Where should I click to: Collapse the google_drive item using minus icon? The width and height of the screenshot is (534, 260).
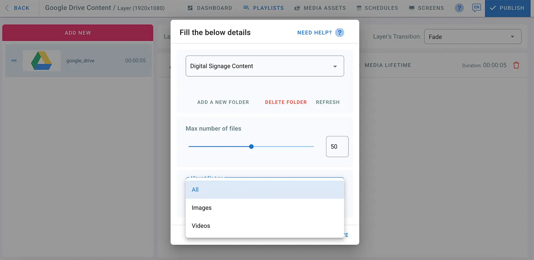point(14,61)
